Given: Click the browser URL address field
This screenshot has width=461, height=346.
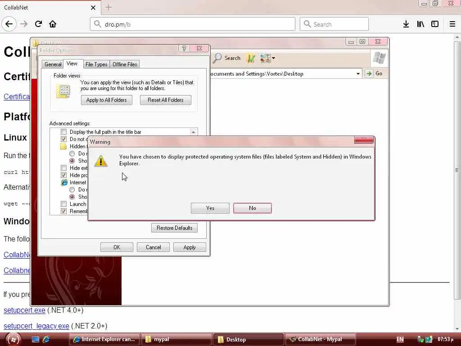Looking at the screenshot, I should click(193, 24).
